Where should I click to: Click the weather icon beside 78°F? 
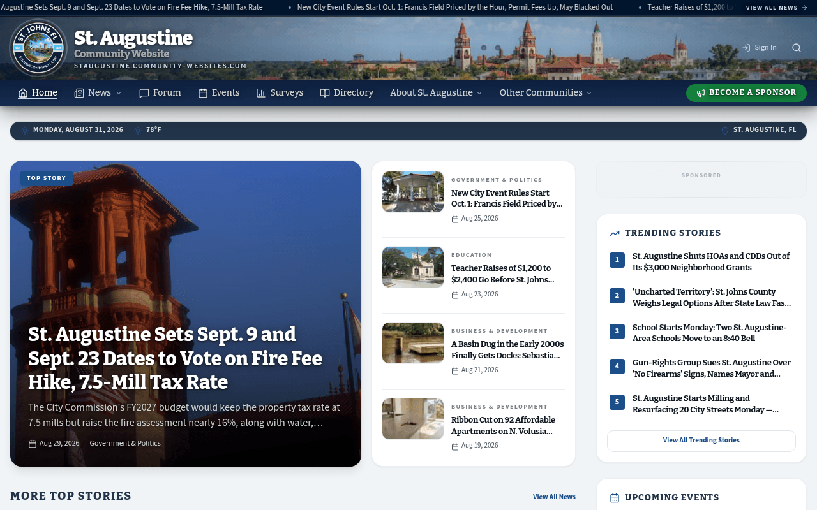coord(138,130)
